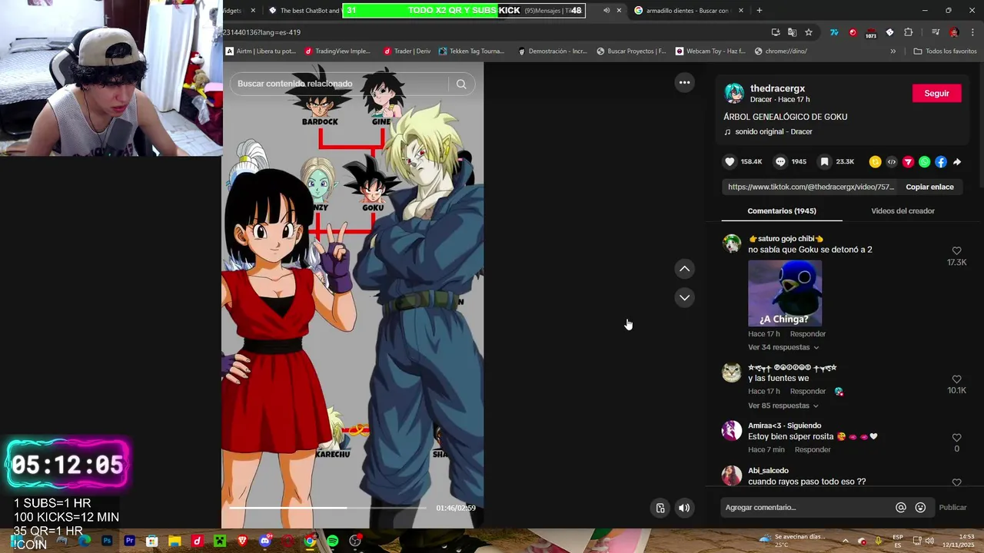Open the media control icon in Chrome toolbar

[935, 32]
